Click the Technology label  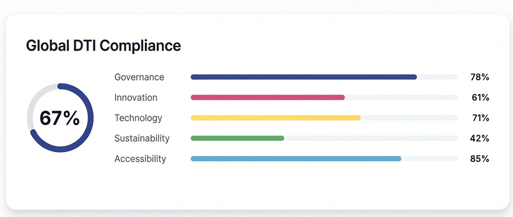(138, 118)
